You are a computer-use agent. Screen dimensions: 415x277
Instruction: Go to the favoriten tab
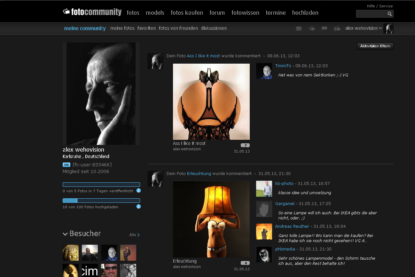coord(146,28)
